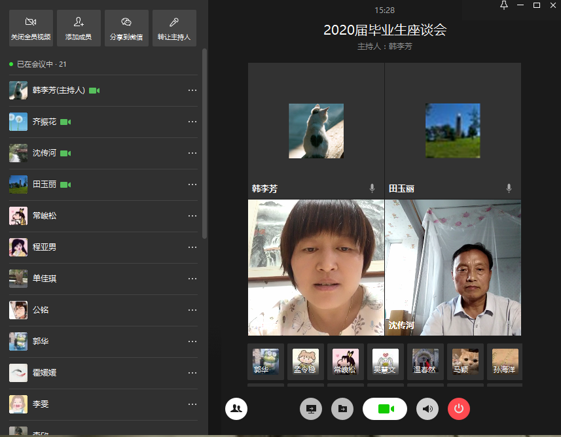561x437 pixels.
Task: Select 程亚男 in the participant list
Action: 45,247
